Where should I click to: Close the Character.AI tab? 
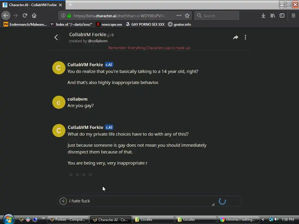point(60,5)
